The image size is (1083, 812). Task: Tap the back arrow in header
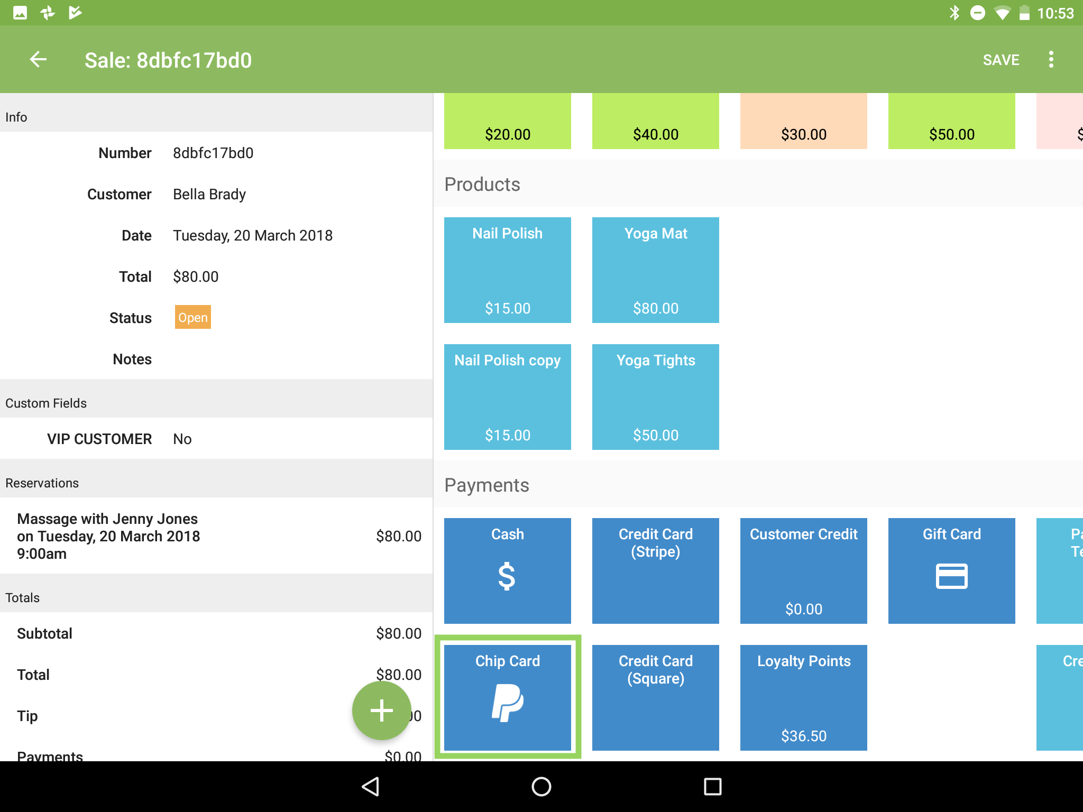[x=38, y=60]
